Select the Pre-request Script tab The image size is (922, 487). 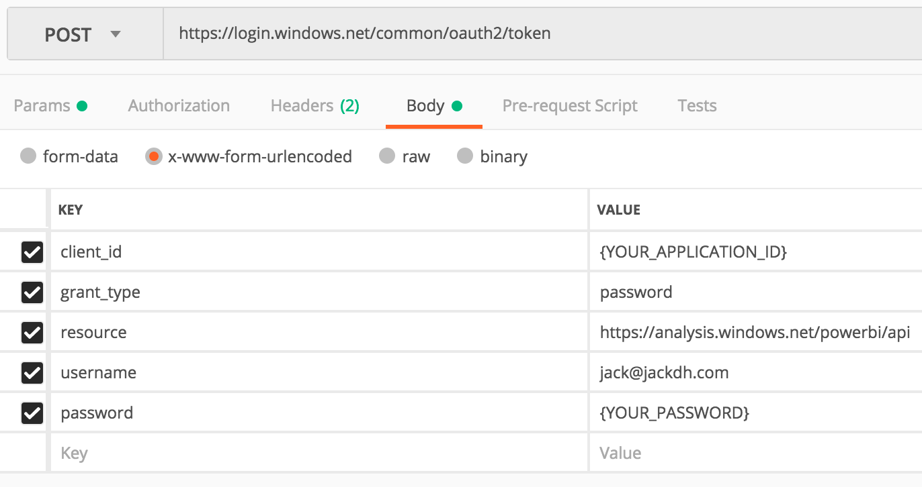coord(569,105)
